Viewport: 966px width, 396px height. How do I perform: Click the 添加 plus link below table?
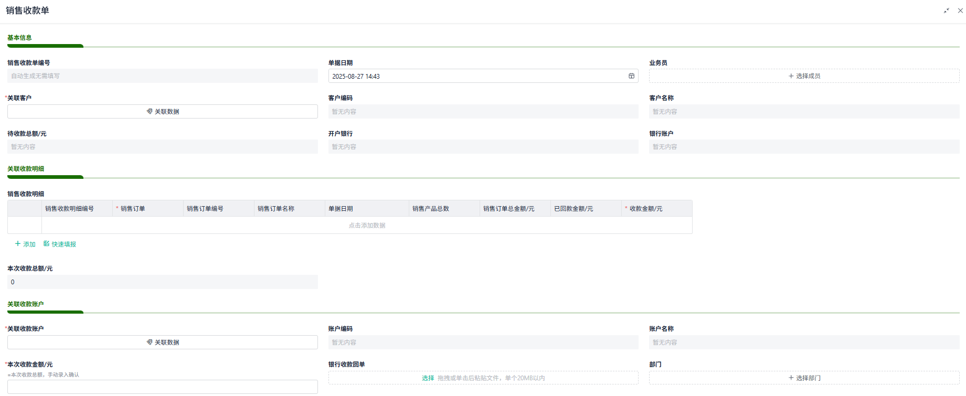coord(25,244)
